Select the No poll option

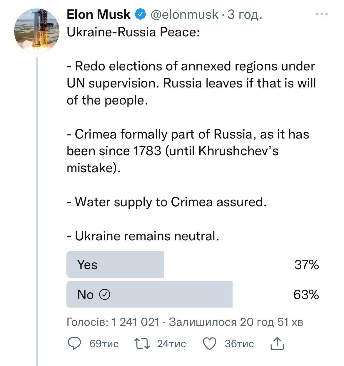[149, 294]
